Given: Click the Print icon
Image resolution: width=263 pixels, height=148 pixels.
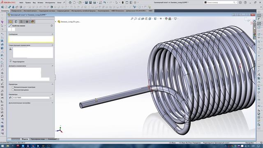Looking at the screenshot, I should pyautogui.click(x=95, y=2).
